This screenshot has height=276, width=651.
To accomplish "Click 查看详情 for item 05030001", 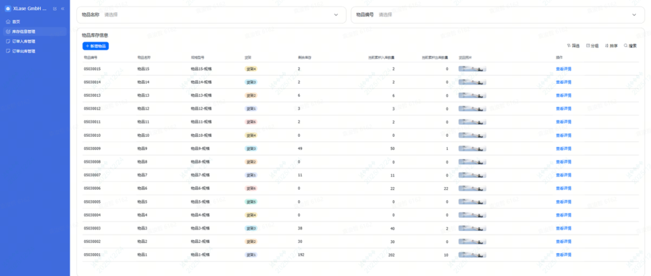I will coord(563,255).
